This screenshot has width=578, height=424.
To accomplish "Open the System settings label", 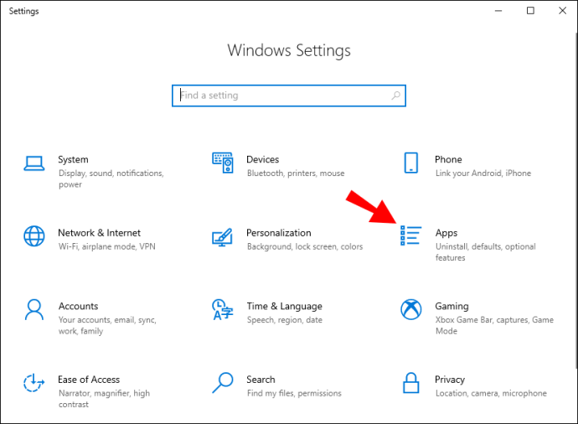I will point(73,160).
